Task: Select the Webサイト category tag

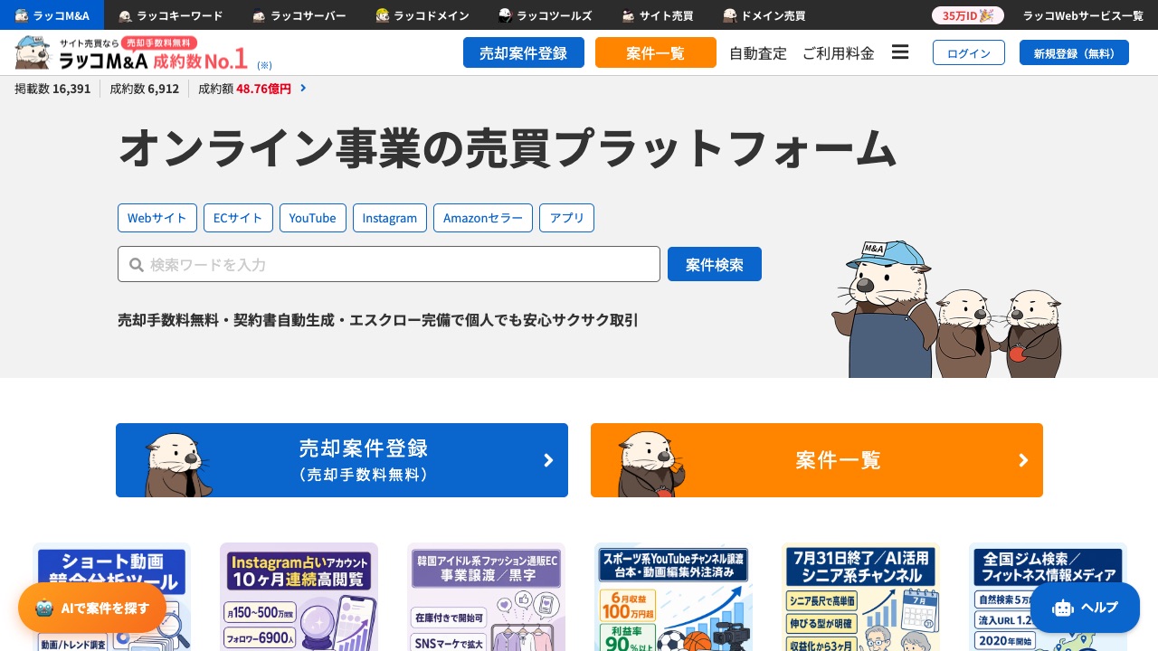Action: [157, 218]
